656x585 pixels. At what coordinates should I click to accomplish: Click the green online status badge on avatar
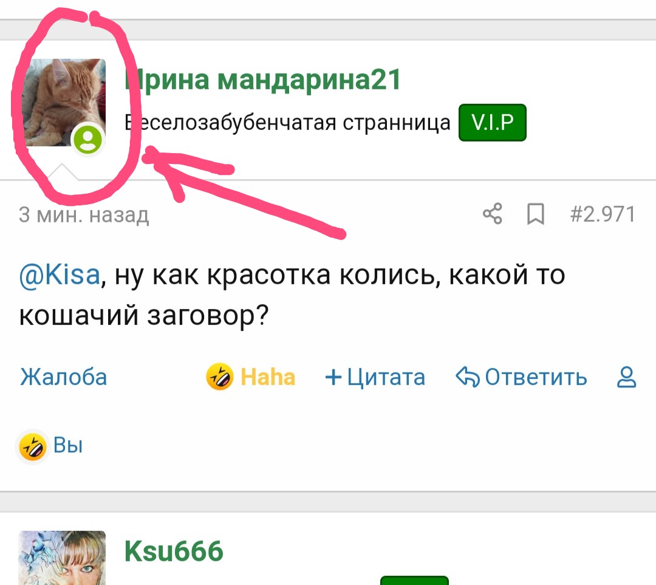point(88,139)
